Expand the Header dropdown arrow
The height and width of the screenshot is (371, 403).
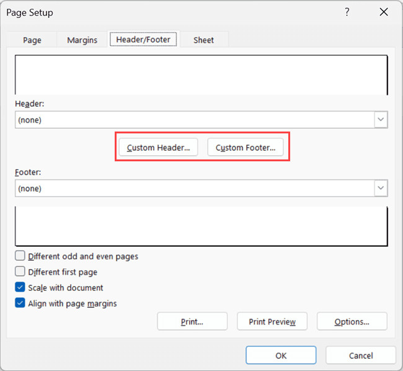[381, 120]
